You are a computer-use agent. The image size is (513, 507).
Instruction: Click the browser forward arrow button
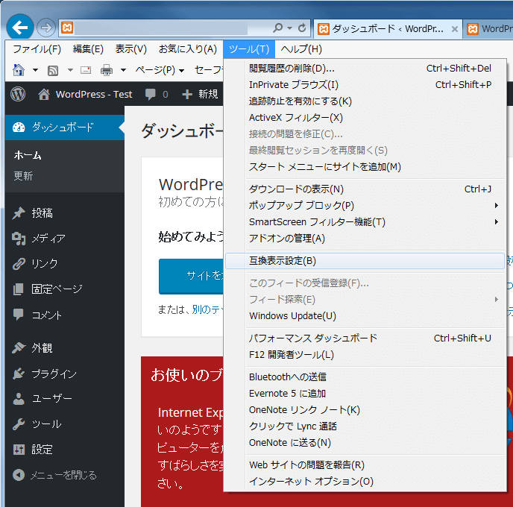point(45,28)
